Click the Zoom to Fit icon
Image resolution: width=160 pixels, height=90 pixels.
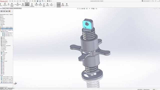tap(78, 9)
